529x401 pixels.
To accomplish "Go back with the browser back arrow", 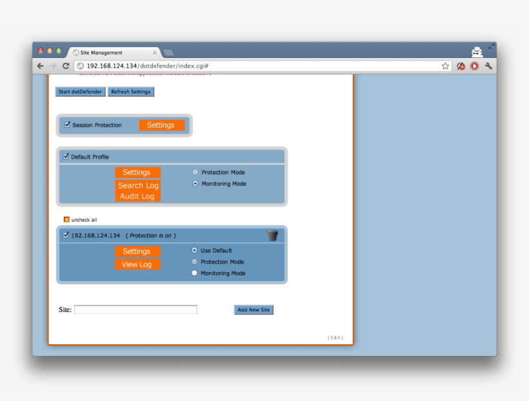I will (41, 66).
